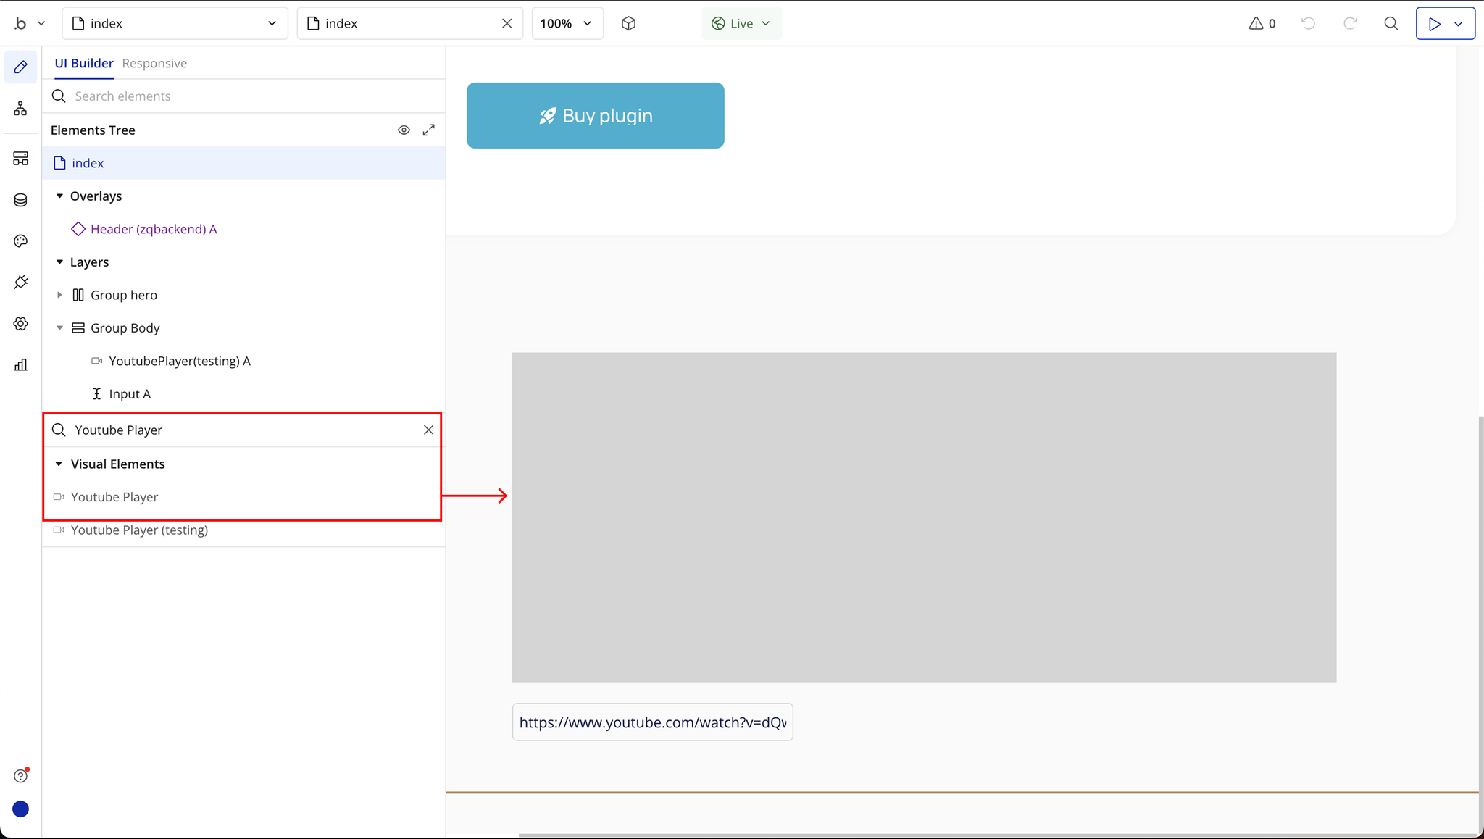This screenshot has height=839, width=1484.
Task: Open the Logs bar chart icon
Action: [20, 365]
